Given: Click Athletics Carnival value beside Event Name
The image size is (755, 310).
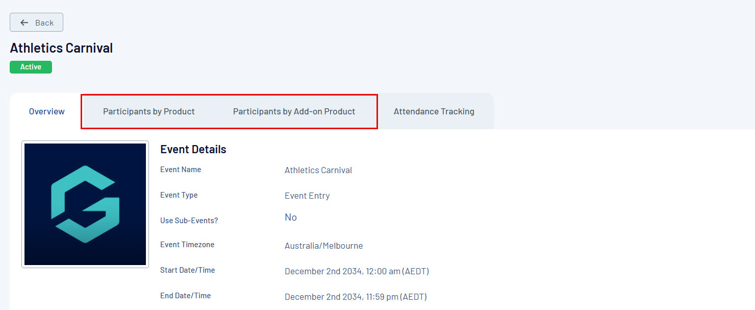Looking at the screenshot, I should [318, 170].
